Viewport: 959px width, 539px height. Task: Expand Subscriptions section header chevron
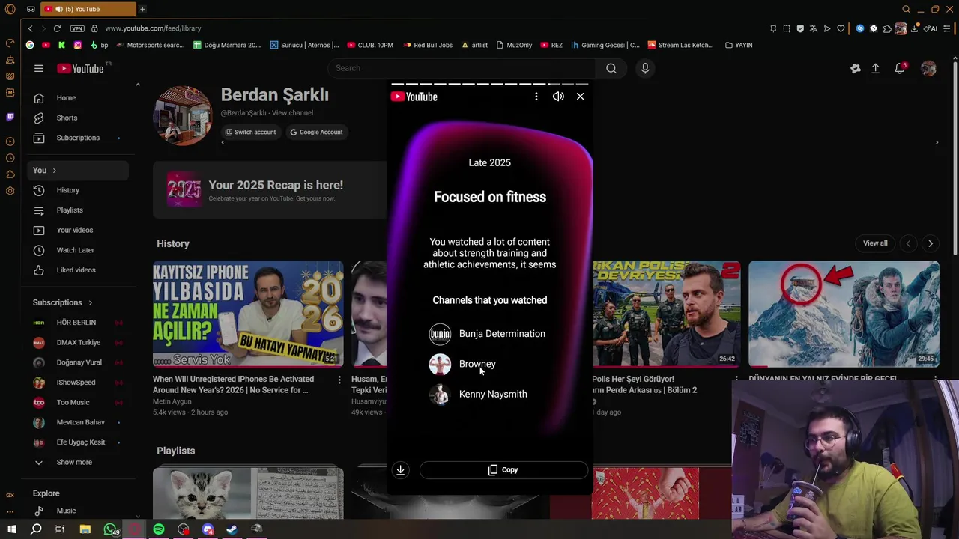point(90,302)
